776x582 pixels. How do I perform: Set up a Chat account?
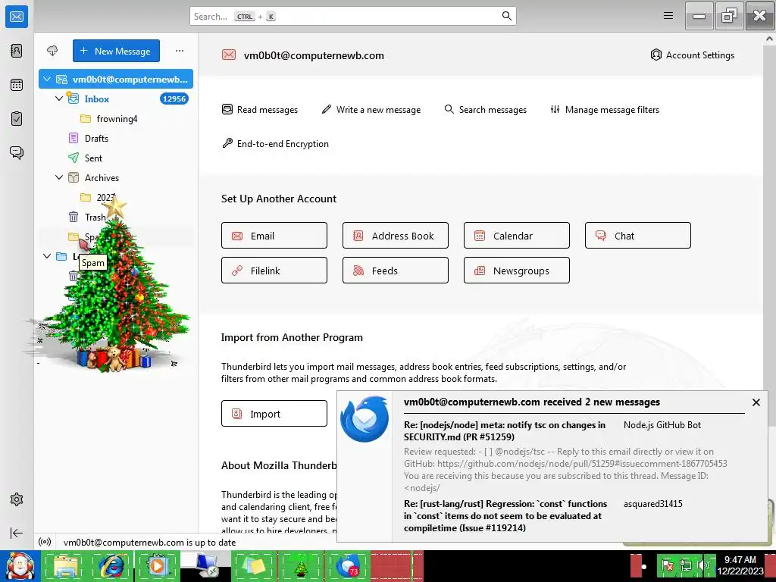coord(638,236)
